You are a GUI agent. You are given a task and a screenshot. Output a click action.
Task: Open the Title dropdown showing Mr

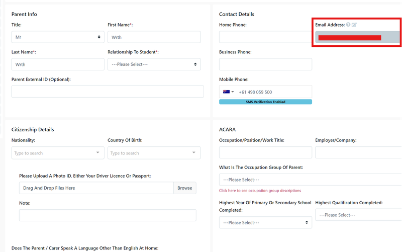coord(58,37)
